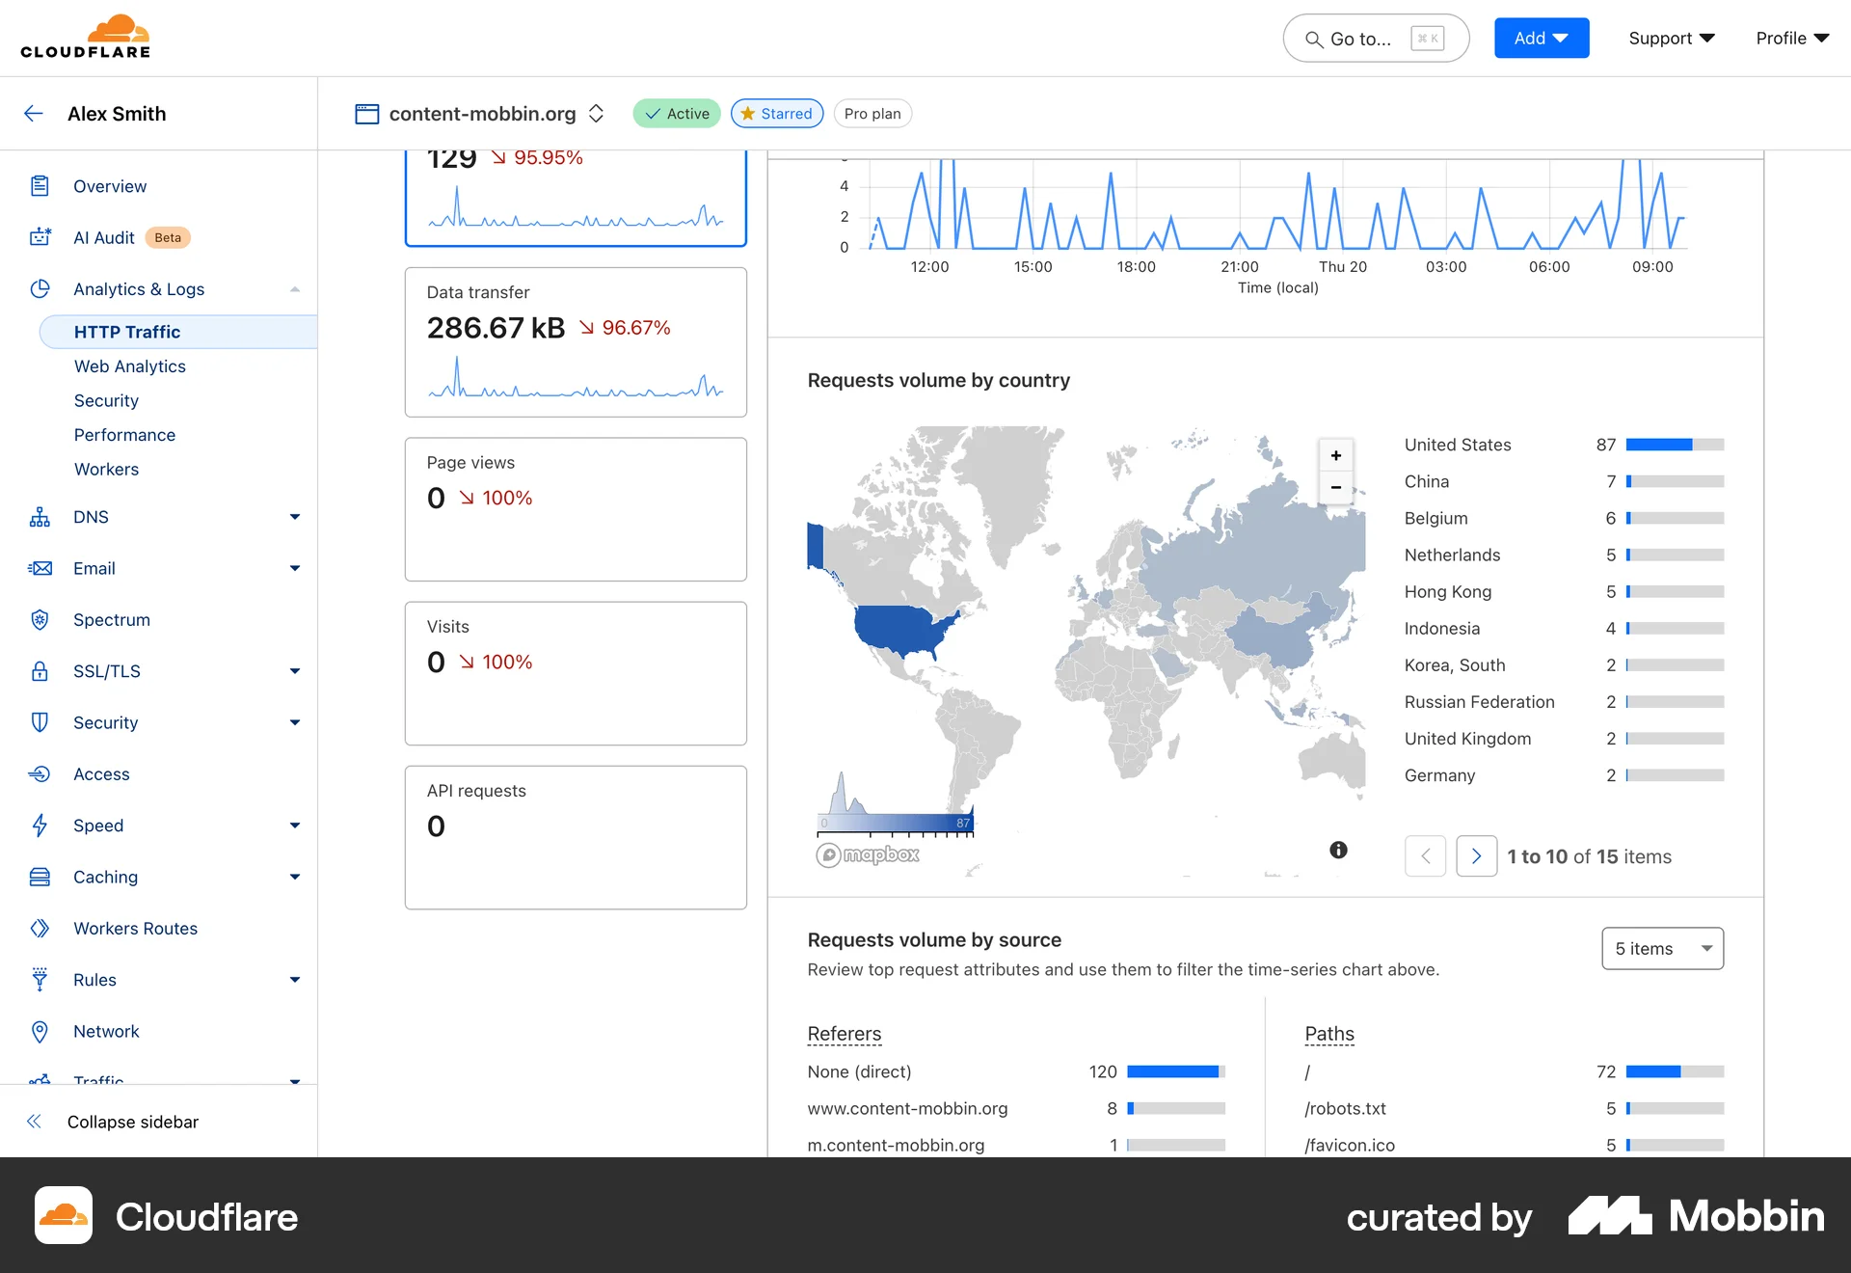Select the AI Audit Beta sidebar icon

pos(40,237)
